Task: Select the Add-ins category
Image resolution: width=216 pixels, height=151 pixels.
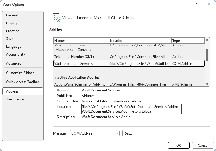Action: [23, 91]
